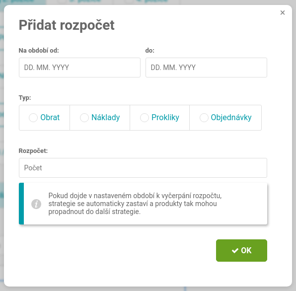The width and height of the screenshot is (296, 291).
Task: Click the 'Na období od:' label
Action: point(39,50)
